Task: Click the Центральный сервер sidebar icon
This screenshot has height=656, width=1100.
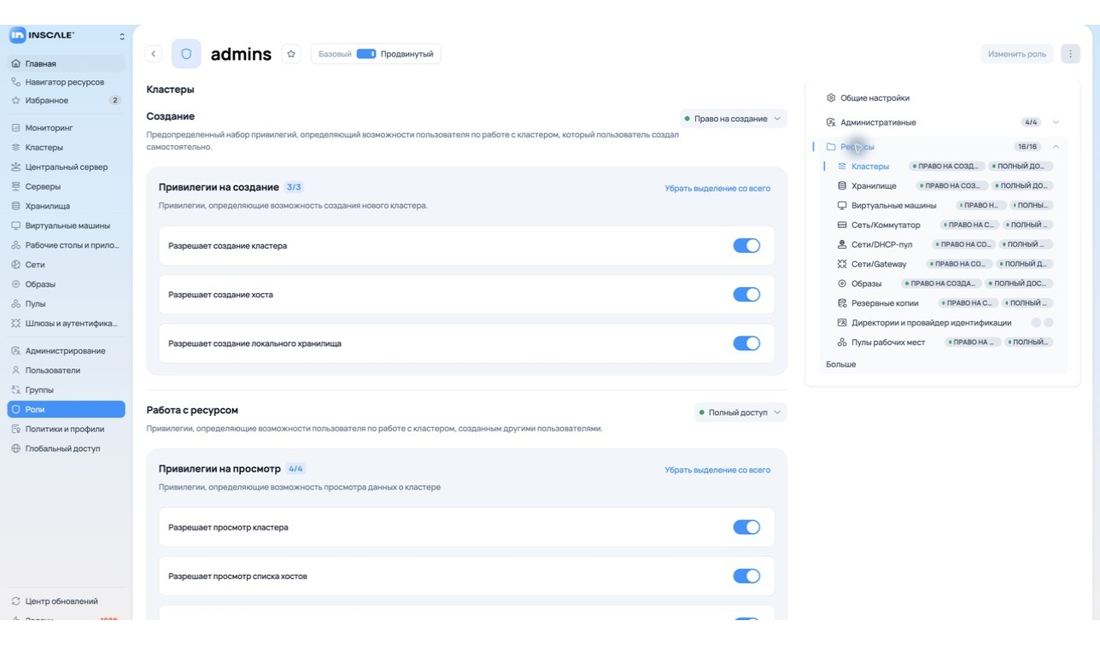Action: [16, 167]
